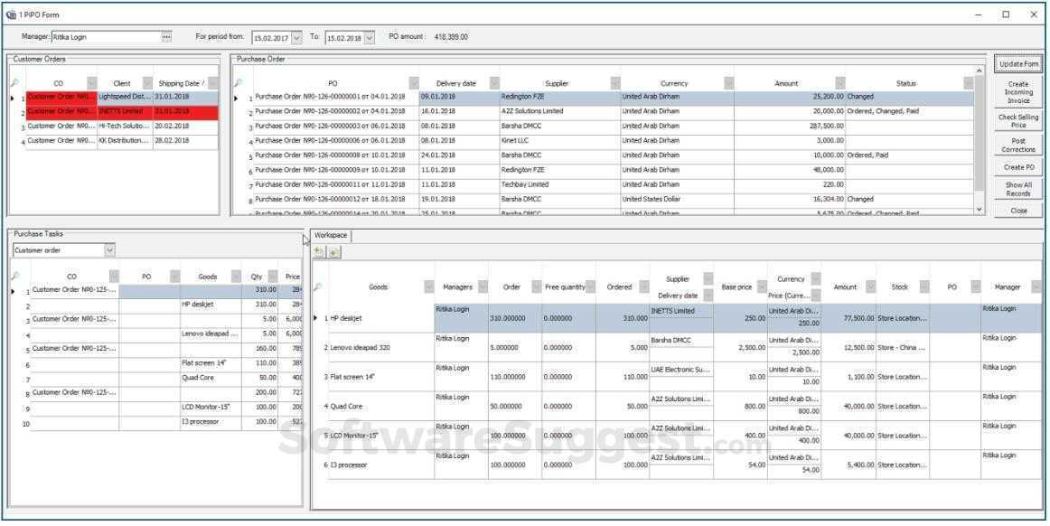Click Create Incoming Invoice button
1050x526 pixels.
[1017, 92]
